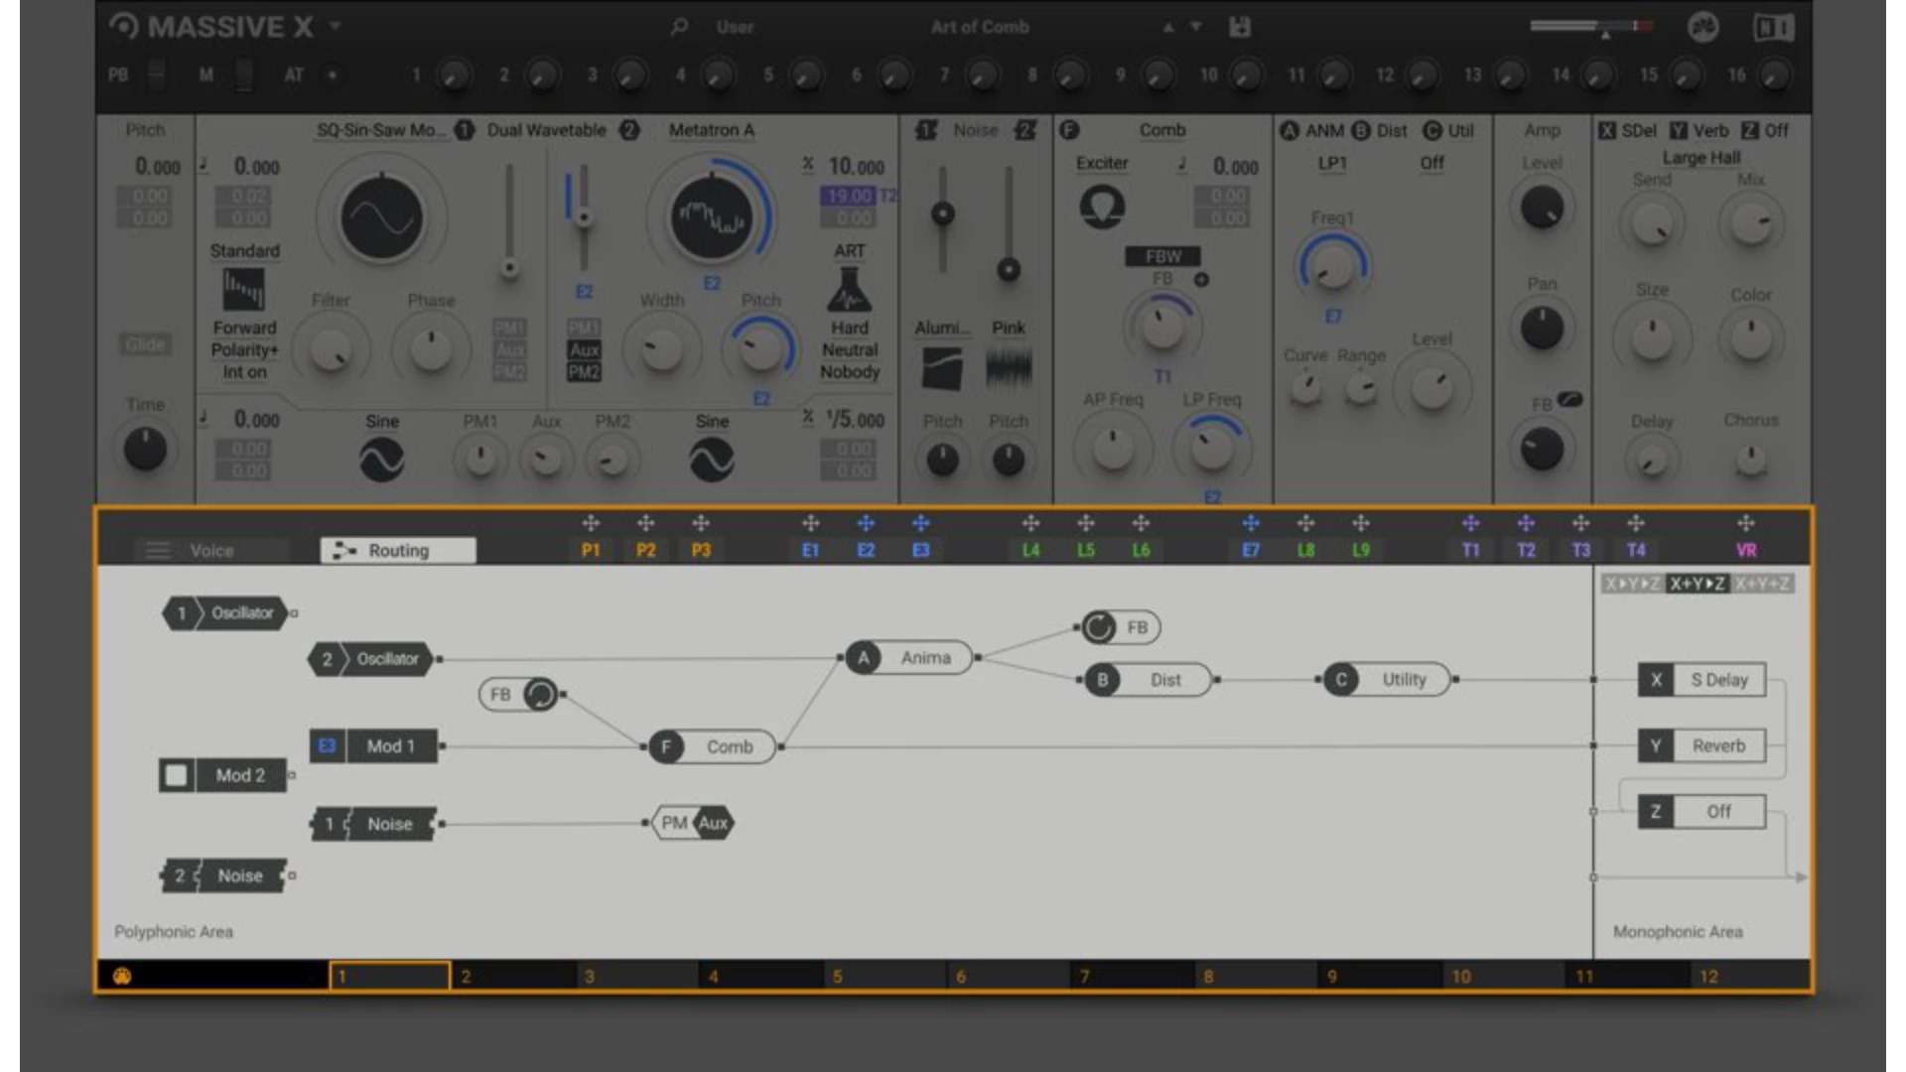Toggle the Mod 2 checkbox

click(x=176, y=775)
